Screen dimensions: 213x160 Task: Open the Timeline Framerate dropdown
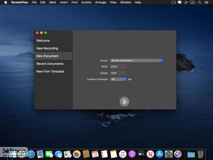pos(118,79)
